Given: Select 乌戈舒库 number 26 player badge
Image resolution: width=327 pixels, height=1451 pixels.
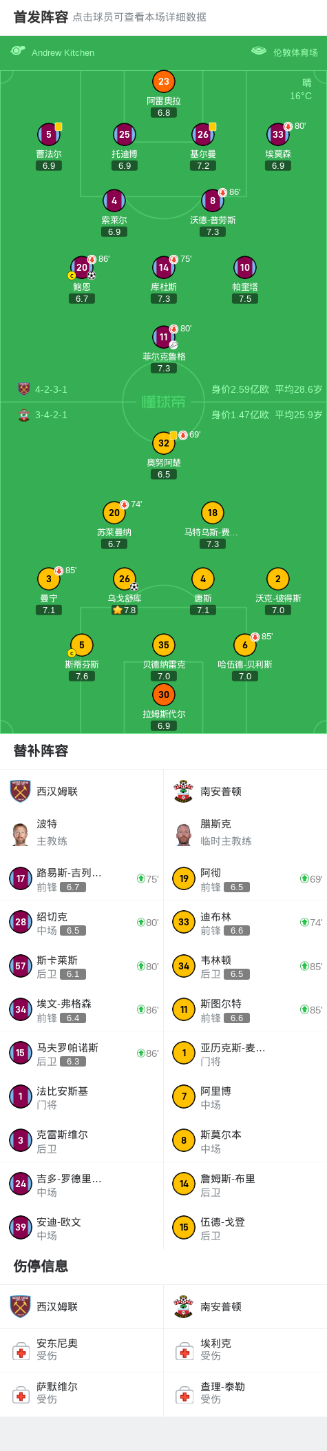Looking at the screenshot, I should tap(125, 579).
